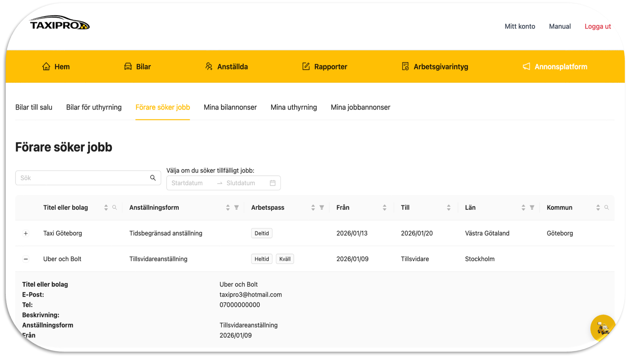
Task: Sort the Från column with its sort arrows
Action: point(384,207)
